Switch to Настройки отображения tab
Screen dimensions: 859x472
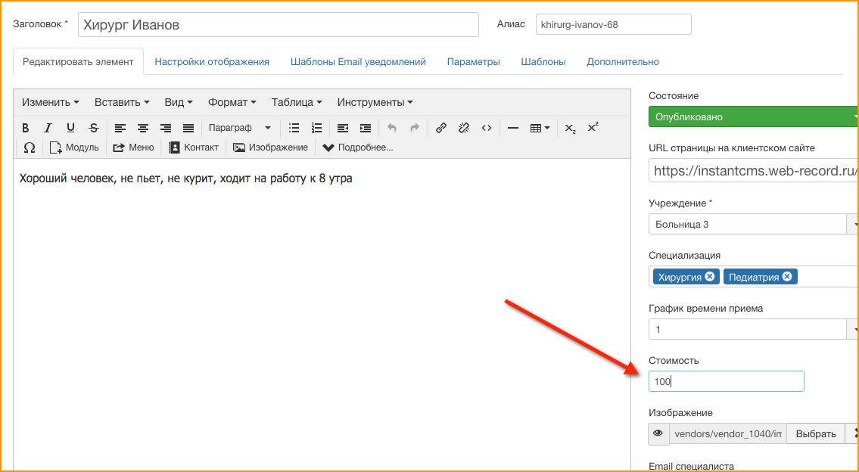pos(212,62)
